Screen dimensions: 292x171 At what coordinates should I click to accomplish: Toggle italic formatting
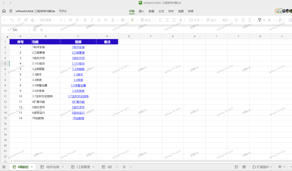click(92, 20)
